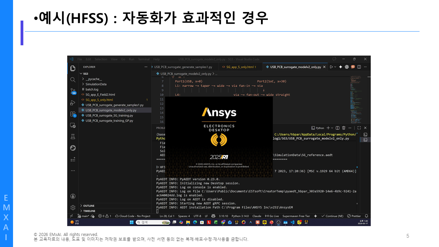Create a new terminal with plus icon
439x247 pixels.
tap(328, 128)
